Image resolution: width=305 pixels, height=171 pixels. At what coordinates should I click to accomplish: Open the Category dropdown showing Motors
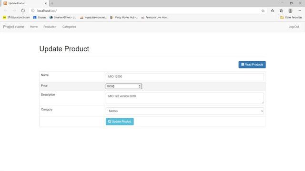coord(185,111)
